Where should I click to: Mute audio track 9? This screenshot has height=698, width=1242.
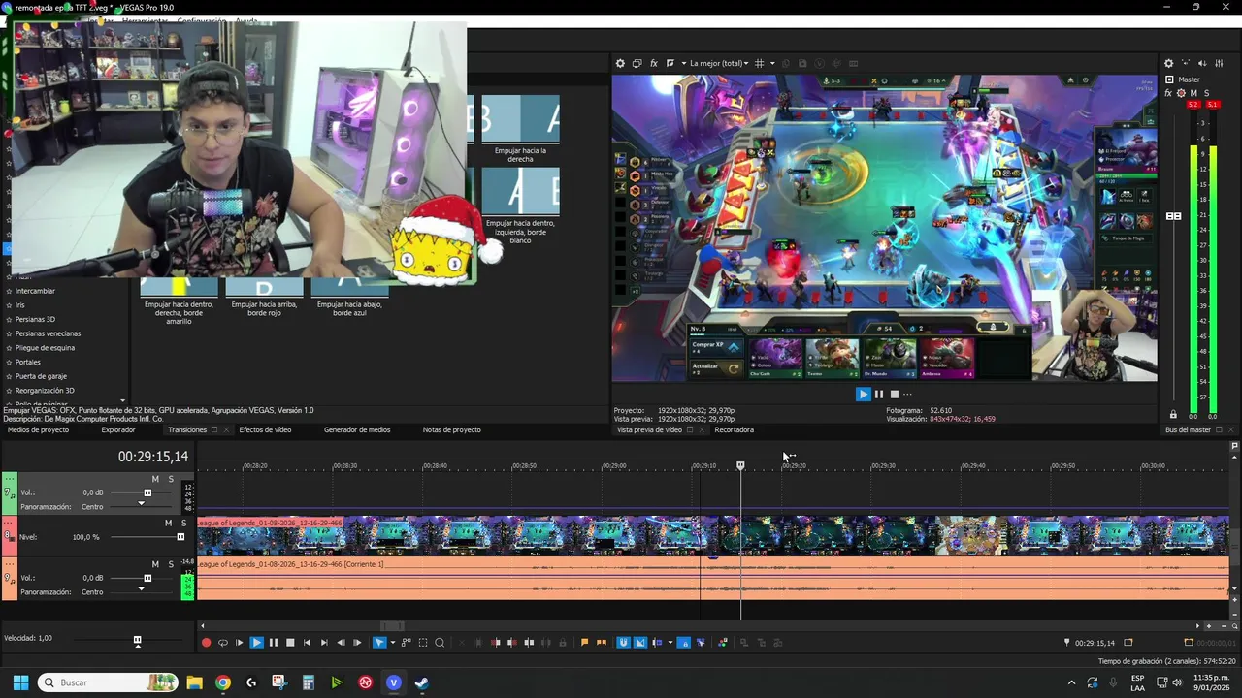click(155, 564)
